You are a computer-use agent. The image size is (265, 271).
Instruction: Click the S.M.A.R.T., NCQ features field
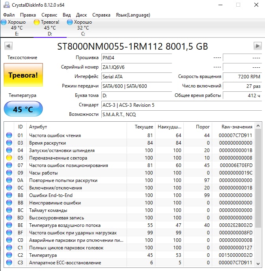pyautogui.click(x=181, y=114)
